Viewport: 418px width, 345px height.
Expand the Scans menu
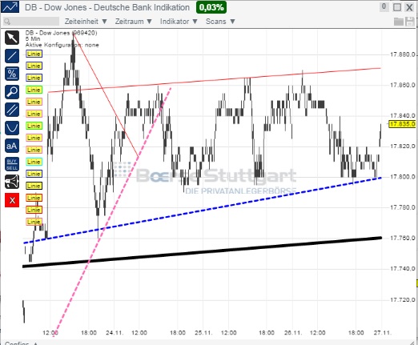point(220,22)
